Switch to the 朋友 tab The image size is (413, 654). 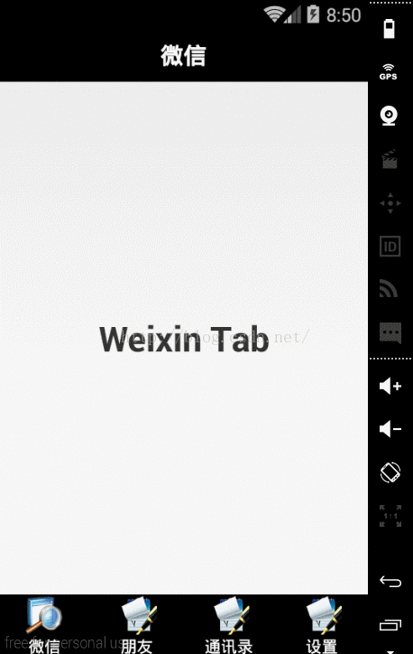[x=138, y=624]
